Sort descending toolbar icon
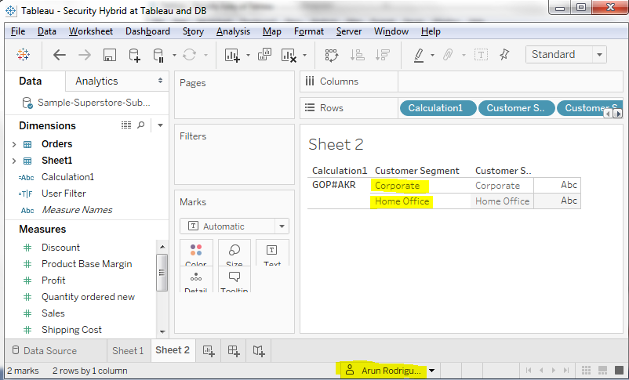This screenshot has width=629, height=380. [x=383, y=55]
